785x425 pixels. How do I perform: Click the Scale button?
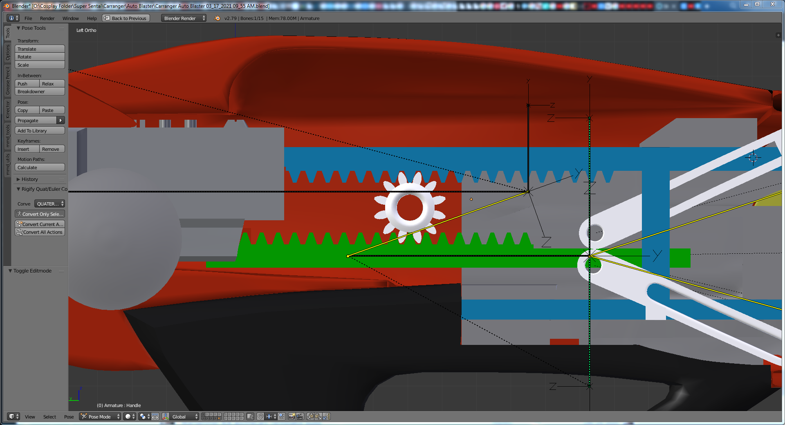[x=40, y=65]
